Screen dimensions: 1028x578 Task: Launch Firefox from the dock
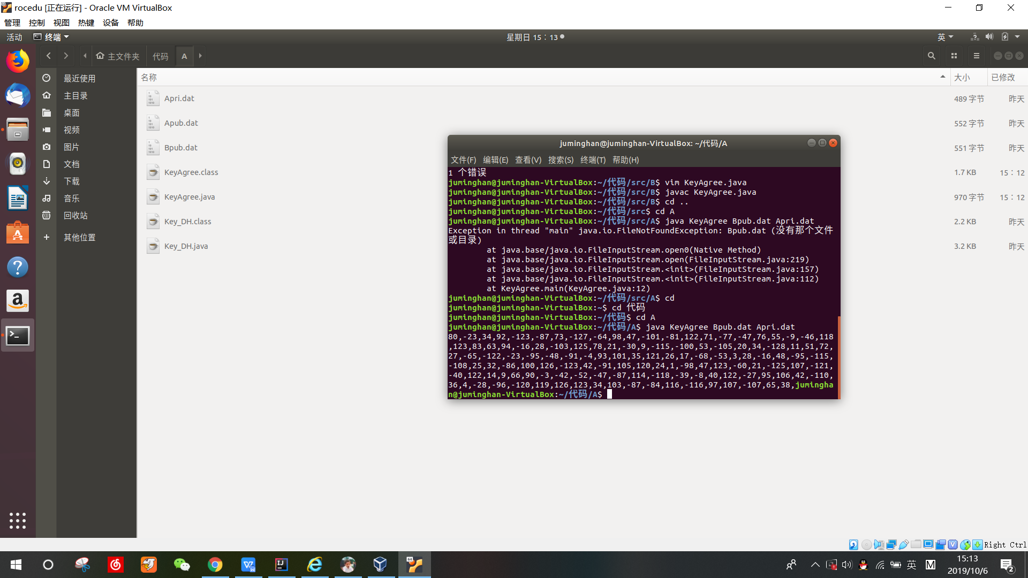[18, 60]
